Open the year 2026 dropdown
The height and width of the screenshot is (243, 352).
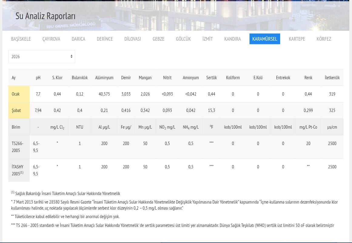(42, 57)
